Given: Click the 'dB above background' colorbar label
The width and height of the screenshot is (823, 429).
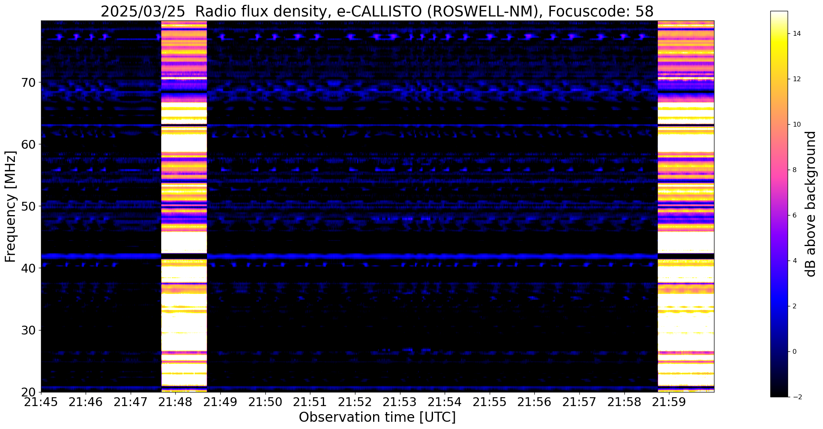Looking at the screenshot, I should [x=811, y=204].
